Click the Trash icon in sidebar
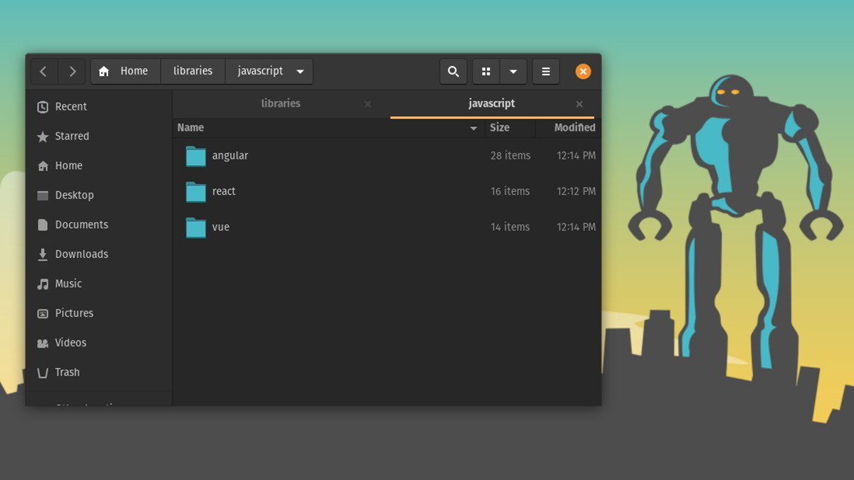 click(x=43, y=372)
